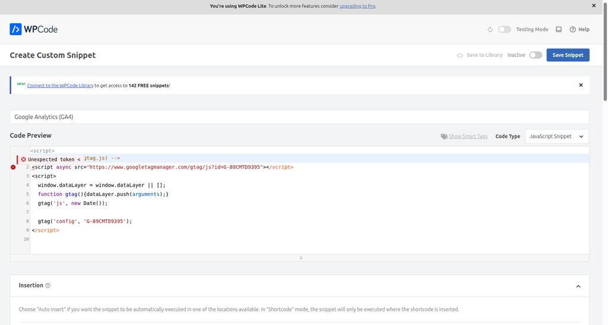Toggle the Inactive snippet switch

coord(536,55)
